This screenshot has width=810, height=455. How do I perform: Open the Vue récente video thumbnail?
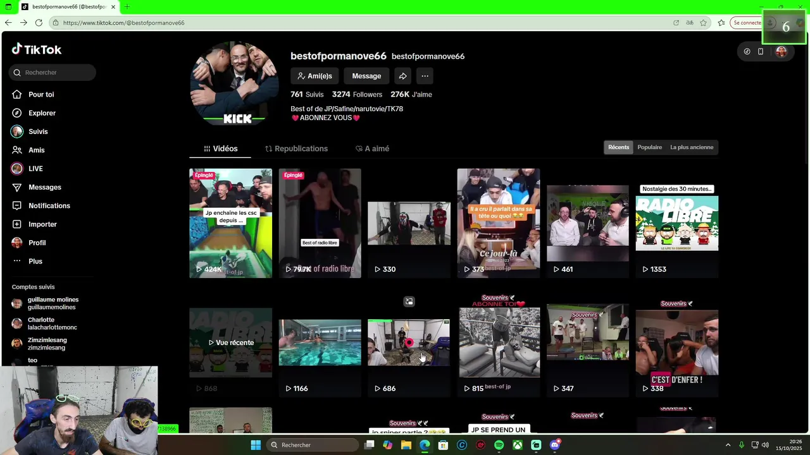(x=230, y=343)
